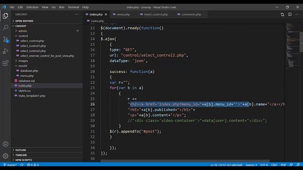
Task: Switch to the menu.php tab
Action: 123,15
